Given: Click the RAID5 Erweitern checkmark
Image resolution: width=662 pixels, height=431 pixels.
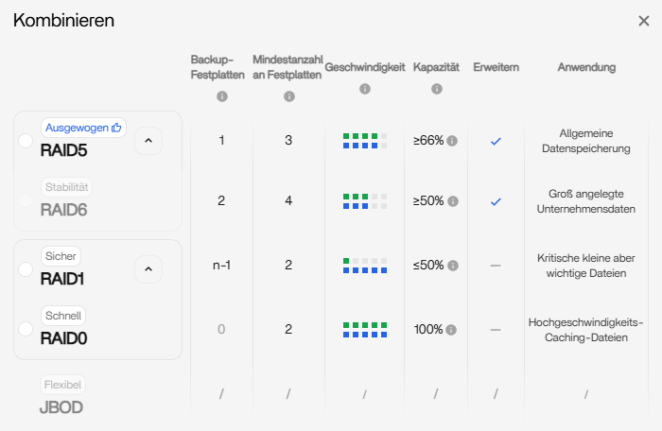Looking at the screenshot, I should point(496,141).
